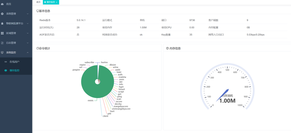Click the 日志管理 edit icon

[2, 43]
